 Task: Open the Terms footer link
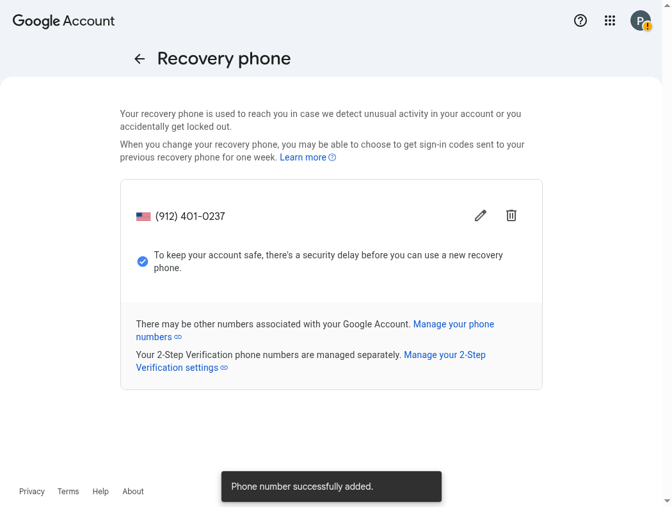[x=68, y=491]
